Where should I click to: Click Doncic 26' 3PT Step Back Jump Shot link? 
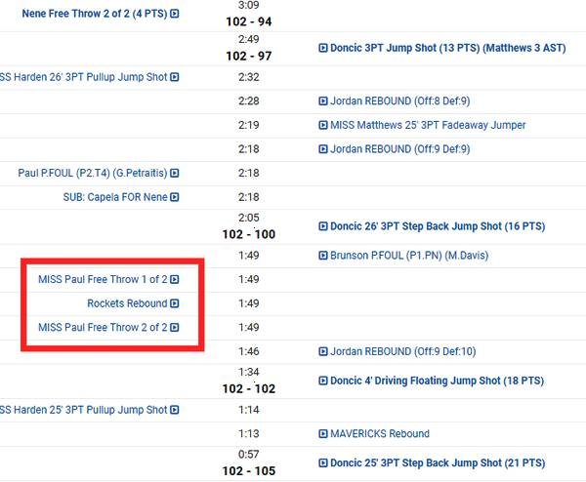[x=438, y=226]
